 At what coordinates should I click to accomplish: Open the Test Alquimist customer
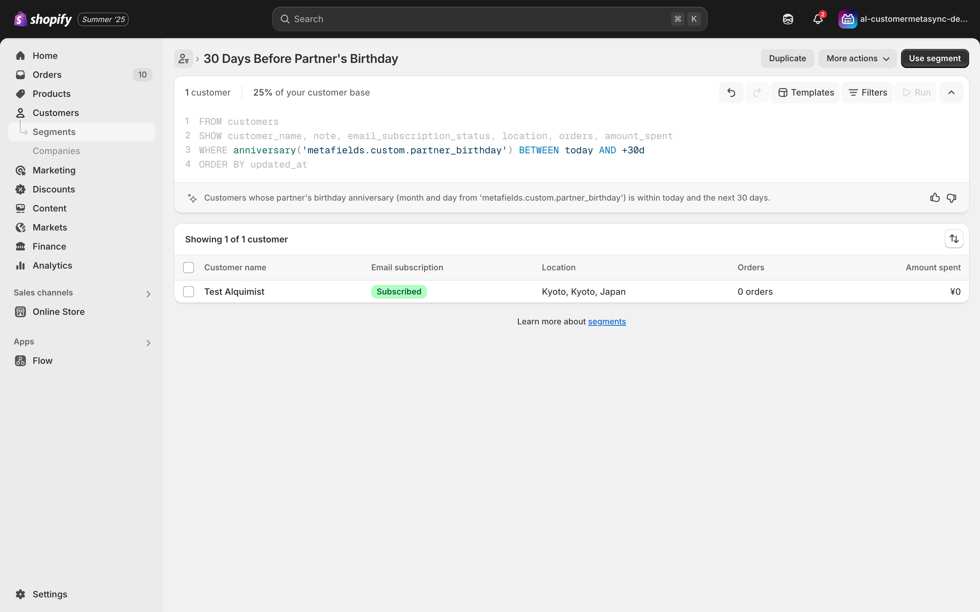pyautogui.click(x=234, y=291)
